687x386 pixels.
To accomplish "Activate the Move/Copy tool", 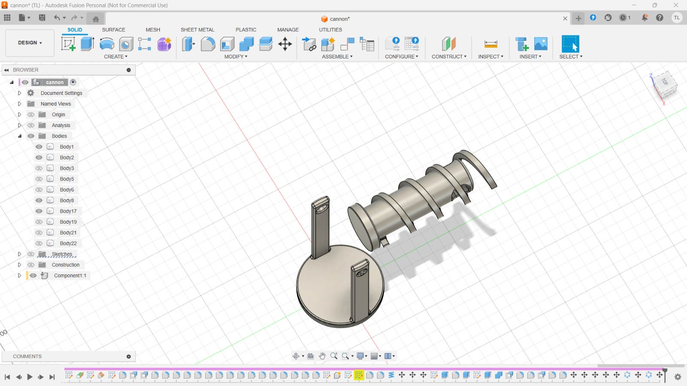I will coord(285,44).
